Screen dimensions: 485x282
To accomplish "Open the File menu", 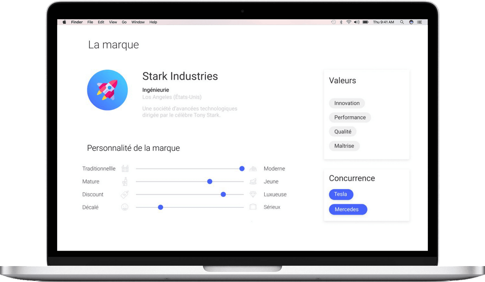I will pyautogui.click(x=90, y=22).
